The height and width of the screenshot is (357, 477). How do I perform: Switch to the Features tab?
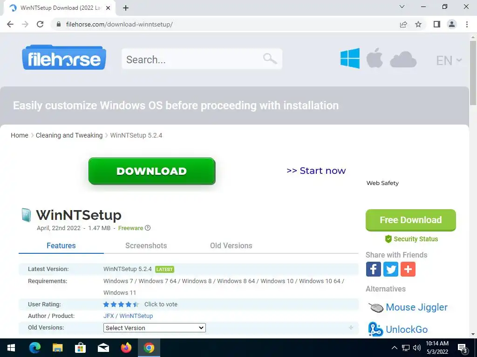tap(61, 245)
